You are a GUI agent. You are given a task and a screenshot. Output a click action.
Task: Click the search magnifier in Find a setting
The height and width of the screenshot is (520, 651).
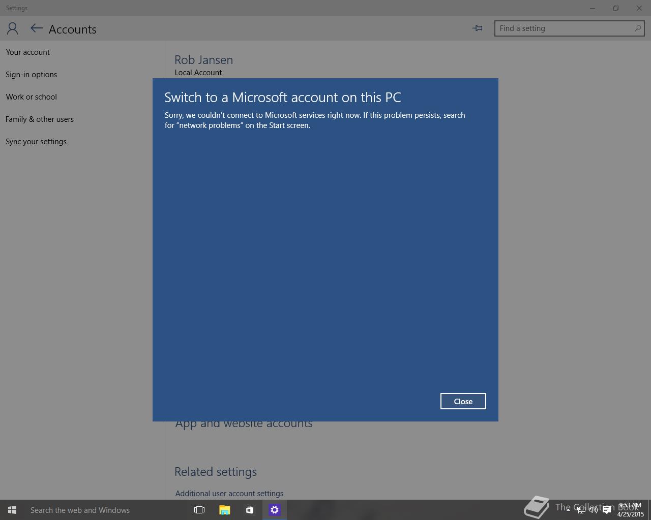[x=637, y=28]
